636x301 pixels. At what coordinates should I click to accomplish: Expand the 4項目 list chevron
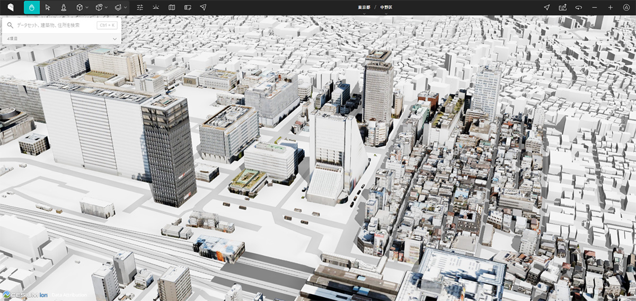115,39
